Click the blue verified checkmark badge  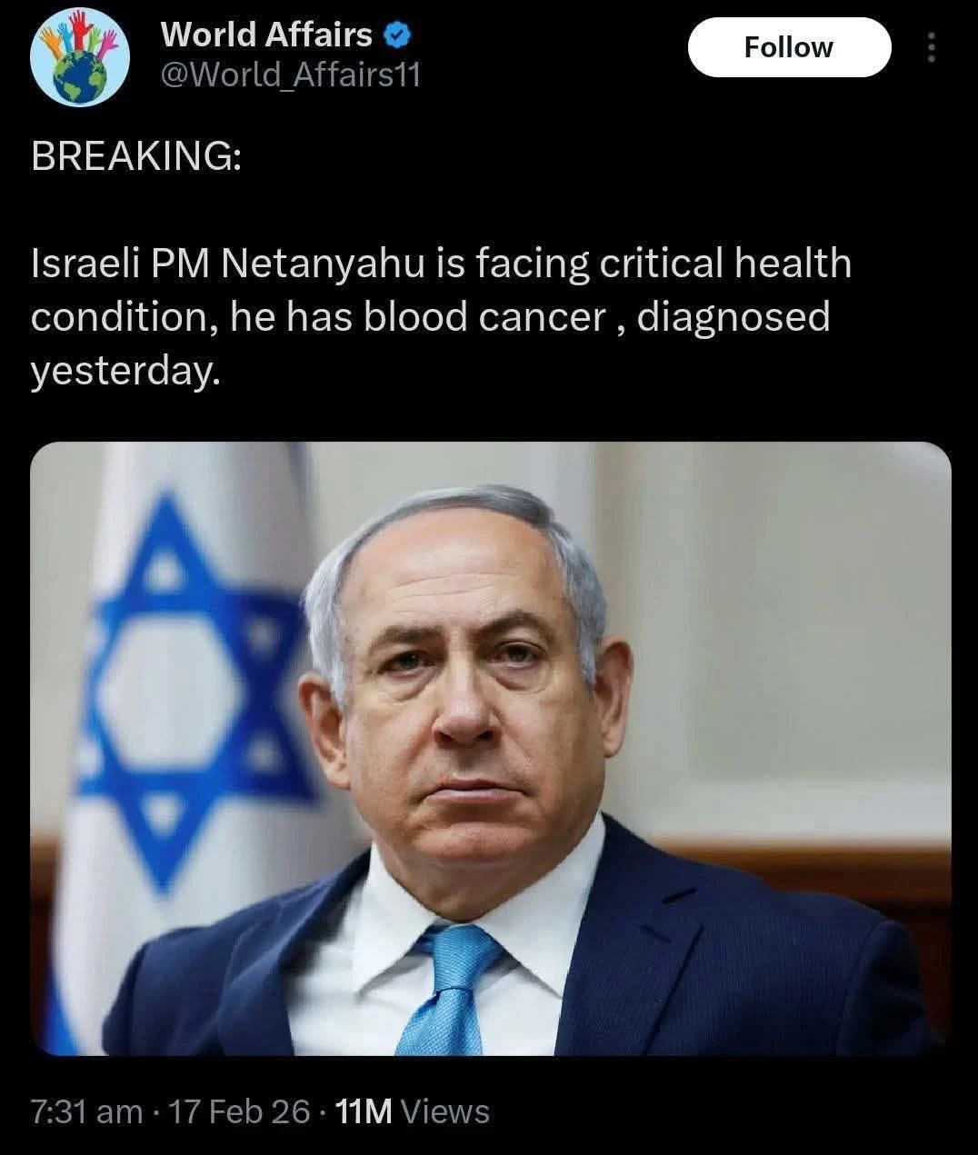[x=399, y=36]
